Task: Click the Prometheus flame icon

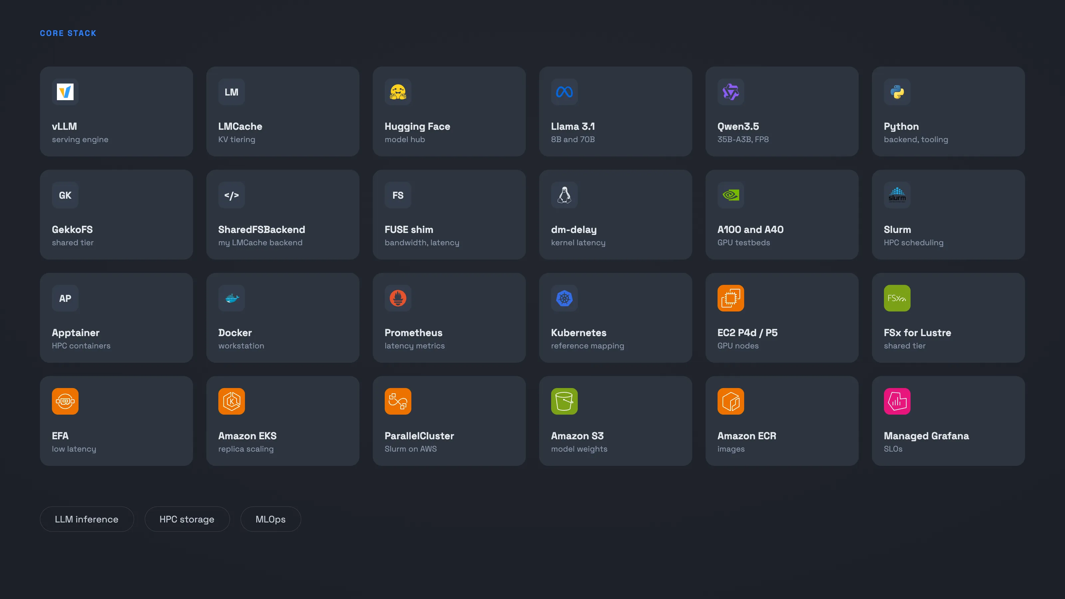Action: pyautogui.click(x=398, y=298)
